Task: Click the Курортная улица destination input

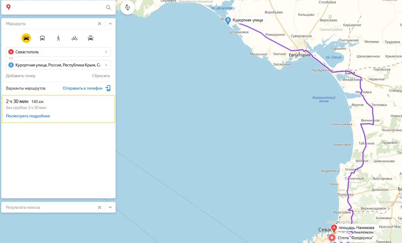Action: click(x=58, y=65)
